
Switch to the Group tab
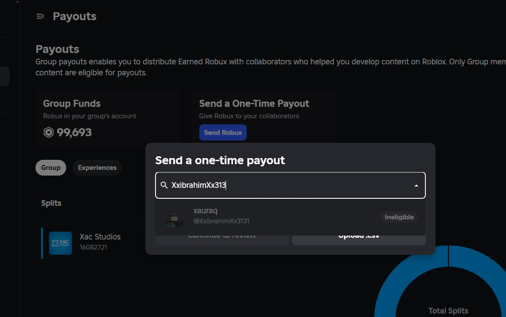coord(51,168)
